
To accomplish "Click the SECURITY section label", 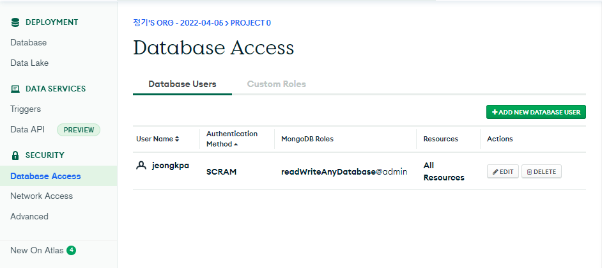I will click(45, 155).
